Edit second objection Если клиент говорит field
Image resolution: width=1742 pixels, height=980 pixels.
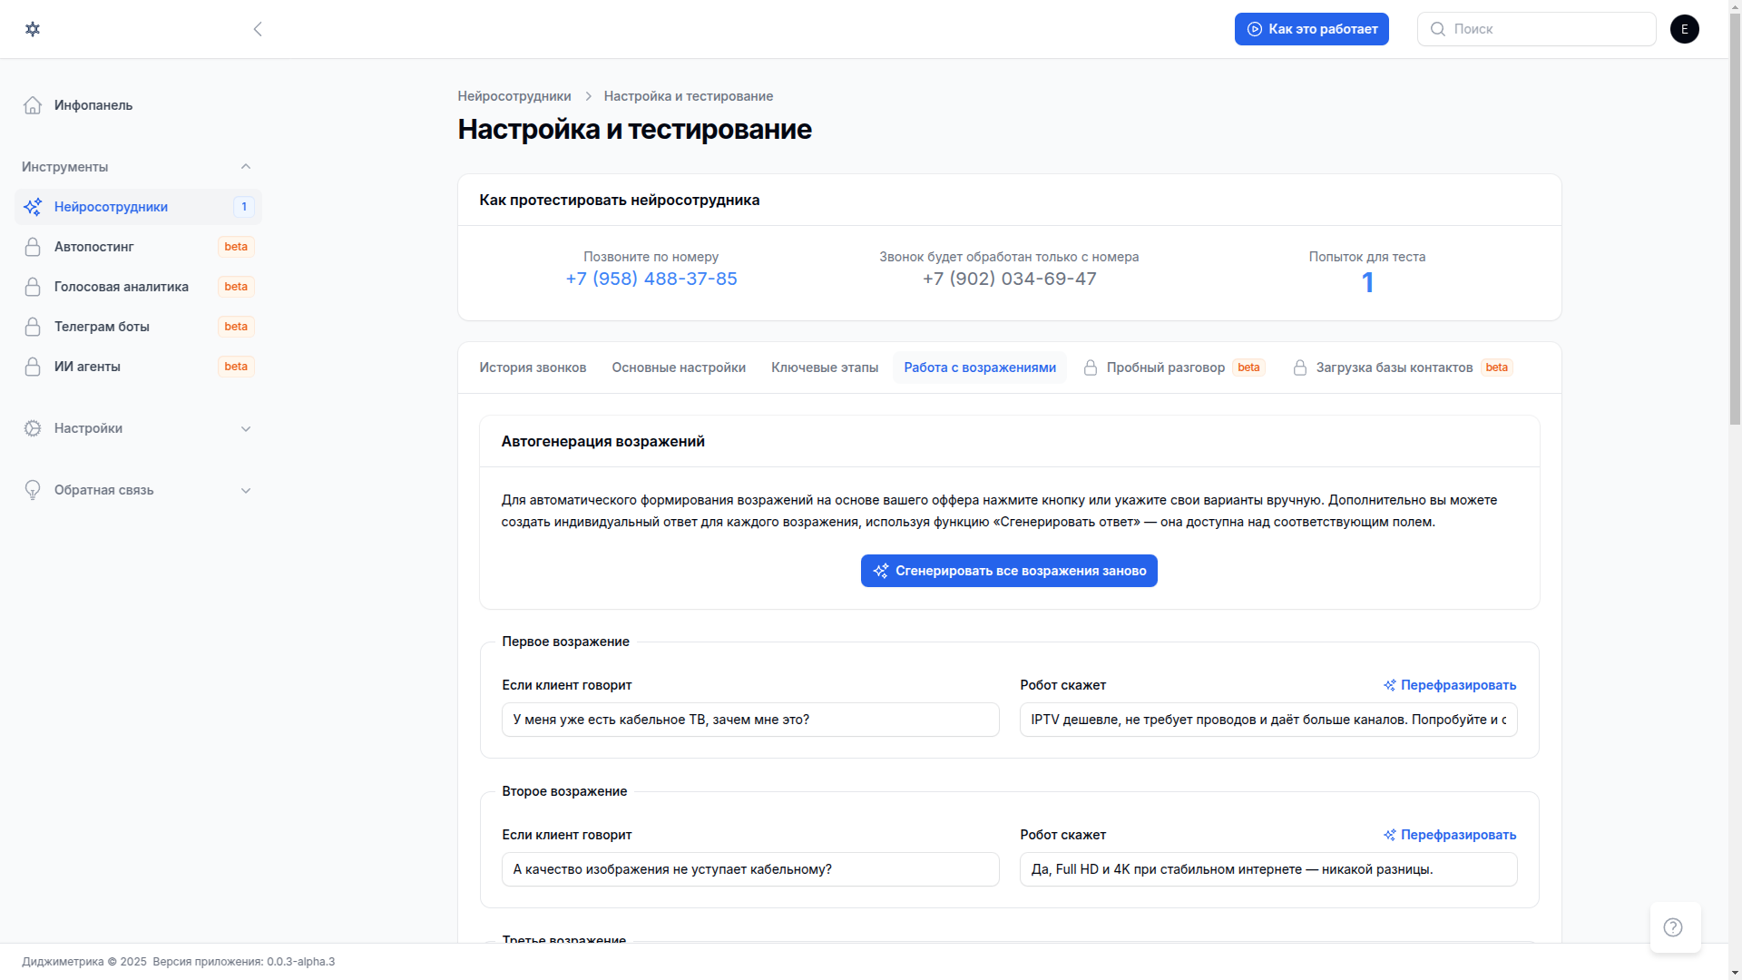click(x=750, y=869)
